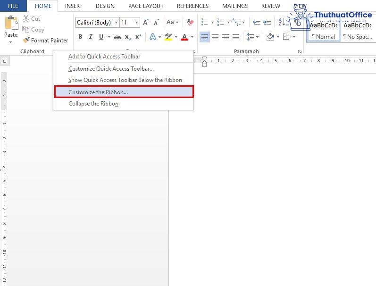Click the Line and Paragraph Spacing icon
This screenshot has width=376, height=286.
click(251, 37)
